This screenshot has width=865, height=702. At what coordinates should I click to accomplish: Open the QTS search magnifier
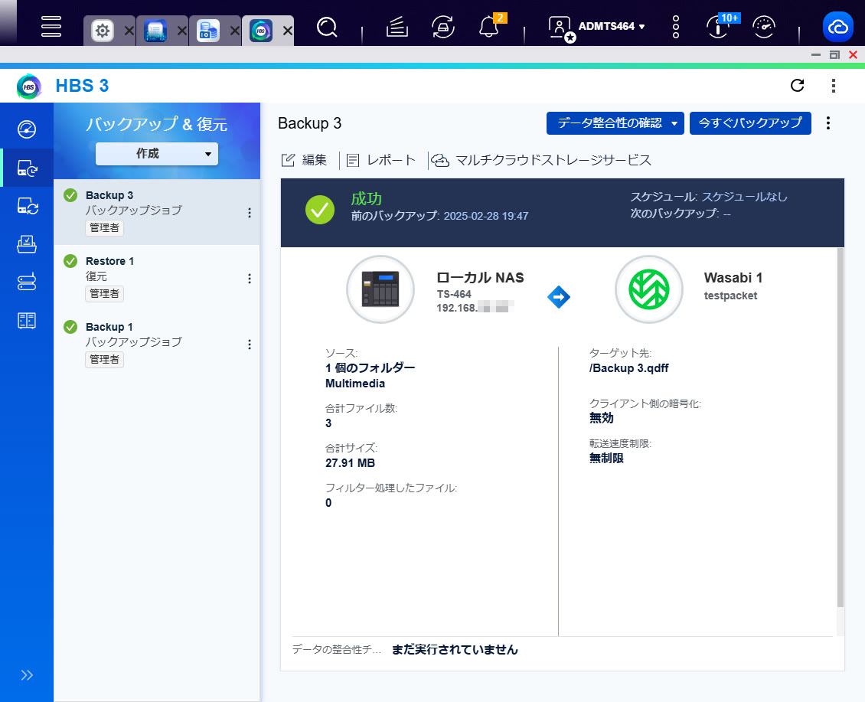[x=327, y=27]
